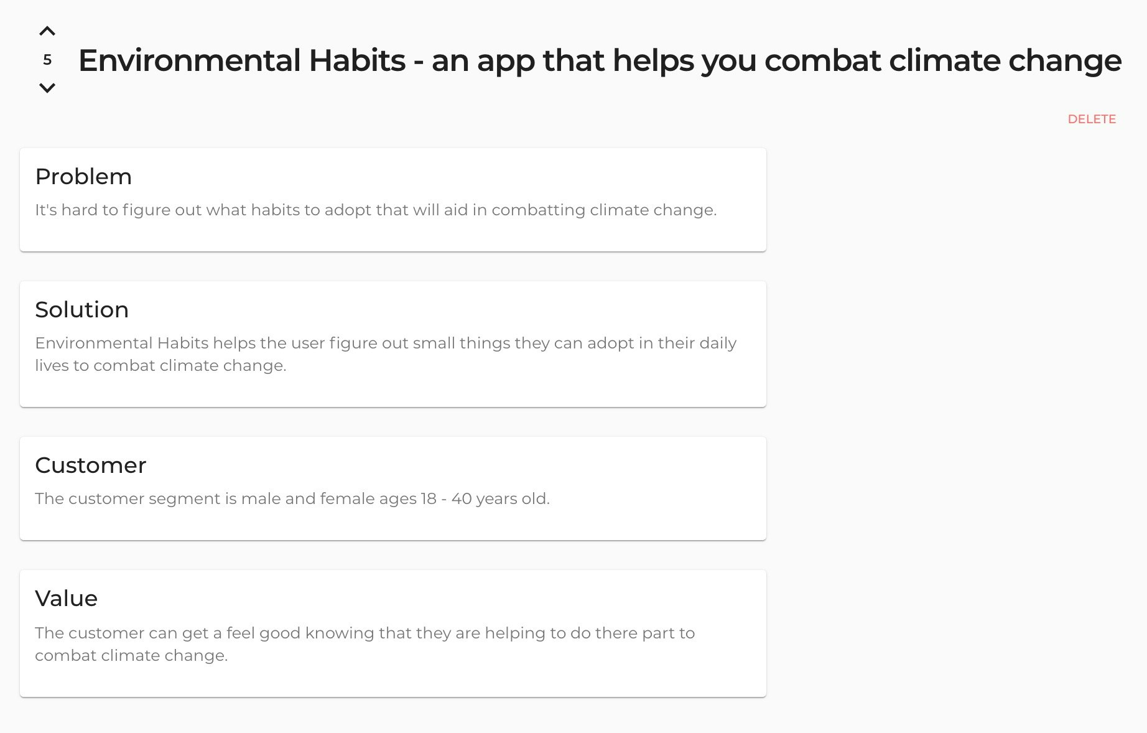The height and width of the screenshot is (733, 1147).
Task: Click the empty lower area of the Customer card
Action: pos(393,525)
